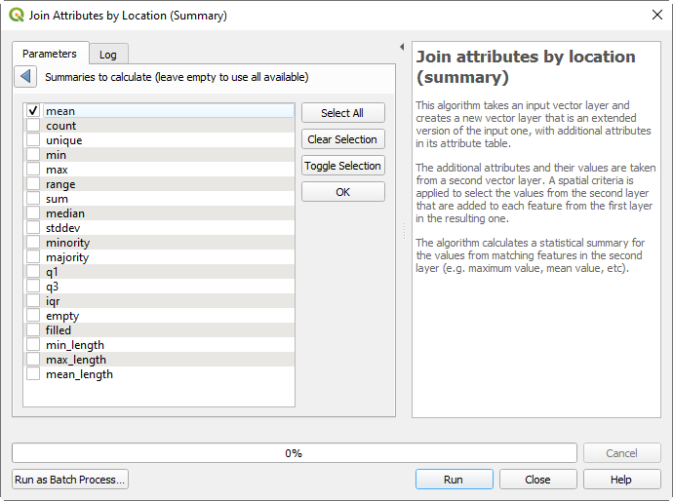The height and width of the screenshot is (501, 673).
Task: Click the blue back arrow icon
Action: [25, 77]
